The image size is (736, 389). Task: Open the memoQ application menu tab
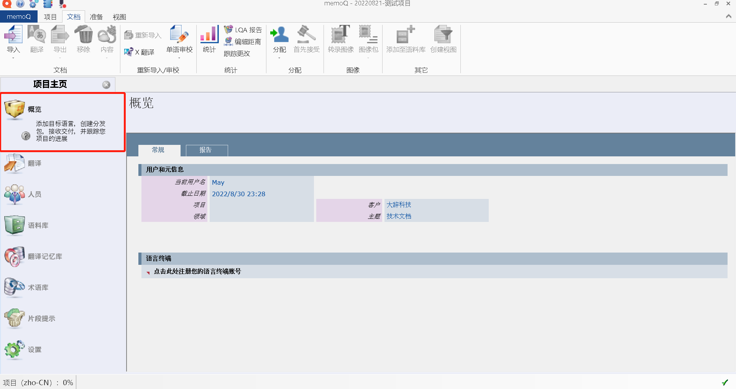point(19,16)
